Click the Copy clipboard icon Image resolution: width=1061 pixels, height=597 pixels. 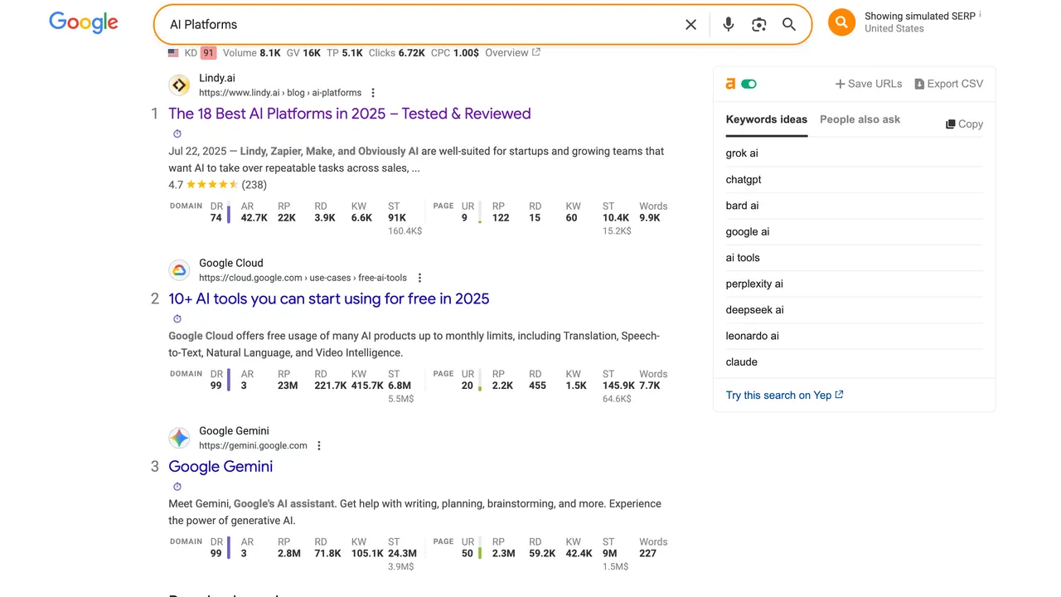[x=950, y=124]
